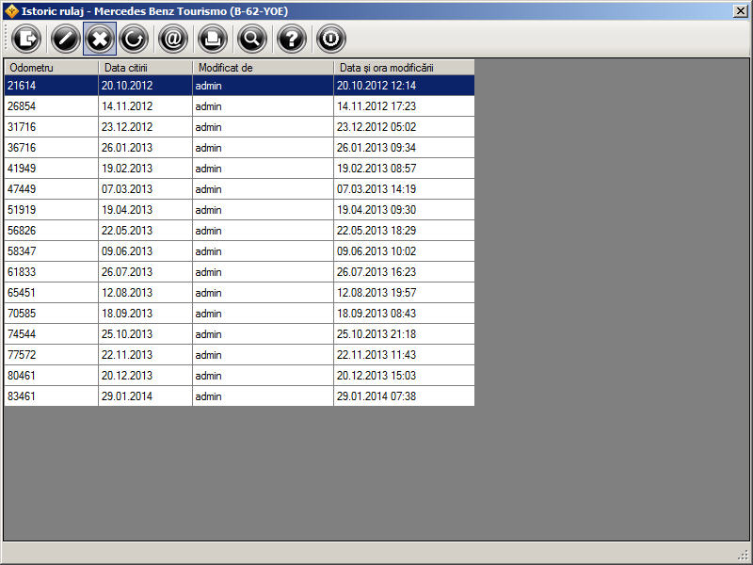Viewport: 753px width, 565px height.
Task: Sort by the Odometru column header
Action: (51, 68)
